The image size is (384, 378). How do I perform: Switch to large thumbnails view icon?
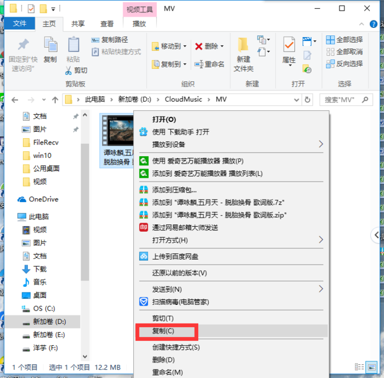[x=372, y=367]
